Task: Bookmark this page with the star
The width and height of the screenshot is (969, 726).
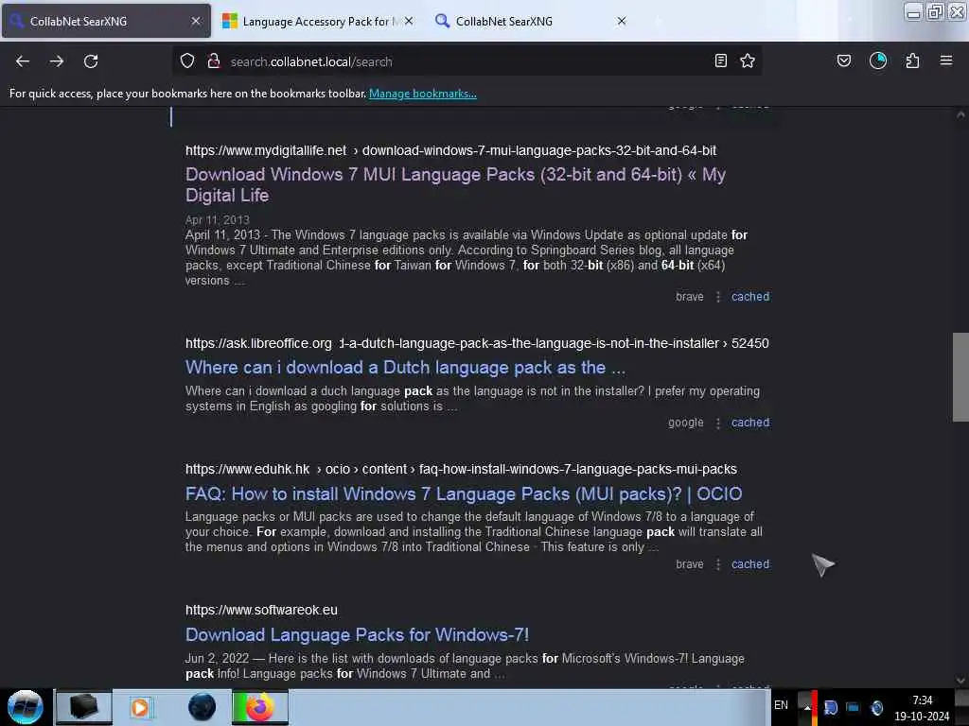Action: click(x=748, y=60)
